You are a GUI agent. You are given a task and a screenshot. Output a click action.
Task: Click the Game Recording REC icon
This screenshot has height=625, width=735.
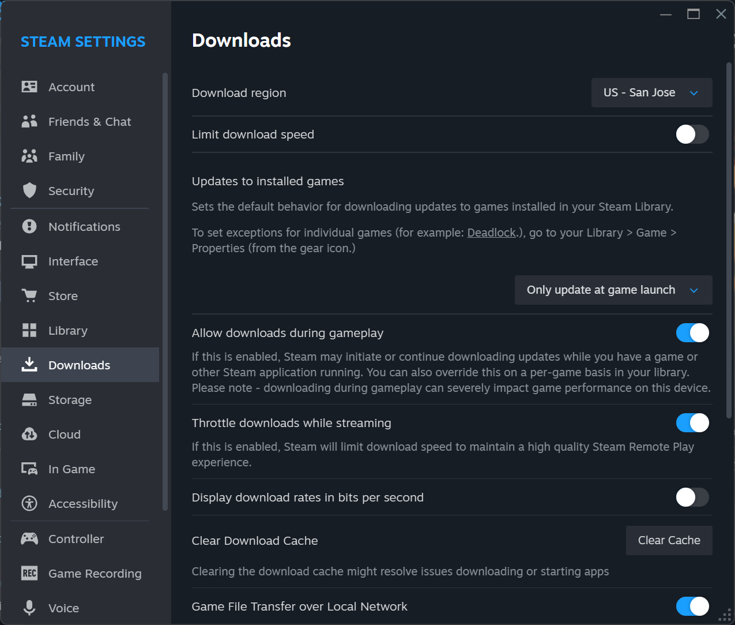(x=29, y=573)
